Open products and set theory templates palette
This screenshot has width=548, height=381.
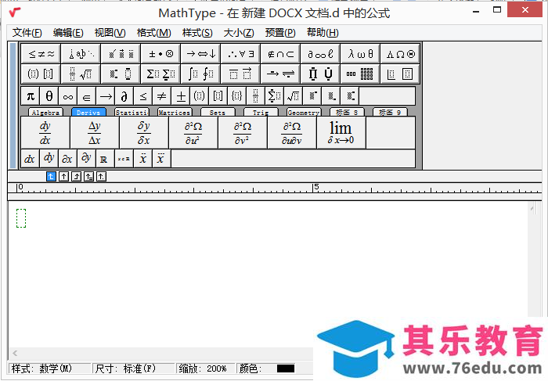[320, 74]
